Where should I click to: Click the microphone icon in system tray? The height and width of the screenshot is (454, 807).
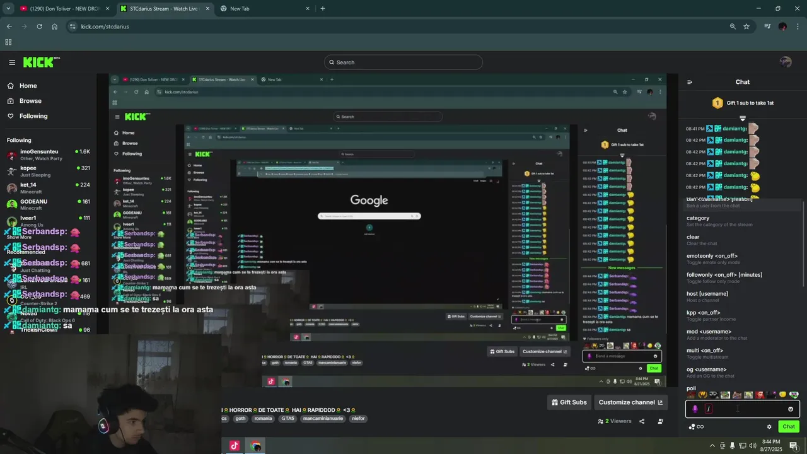[732, 446]
